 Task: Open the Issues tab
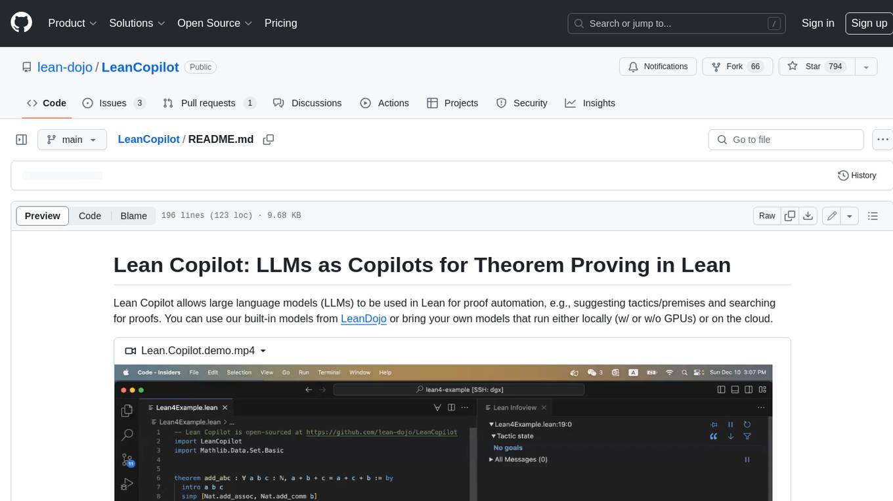pyautogui.click(x=114, y=103)
